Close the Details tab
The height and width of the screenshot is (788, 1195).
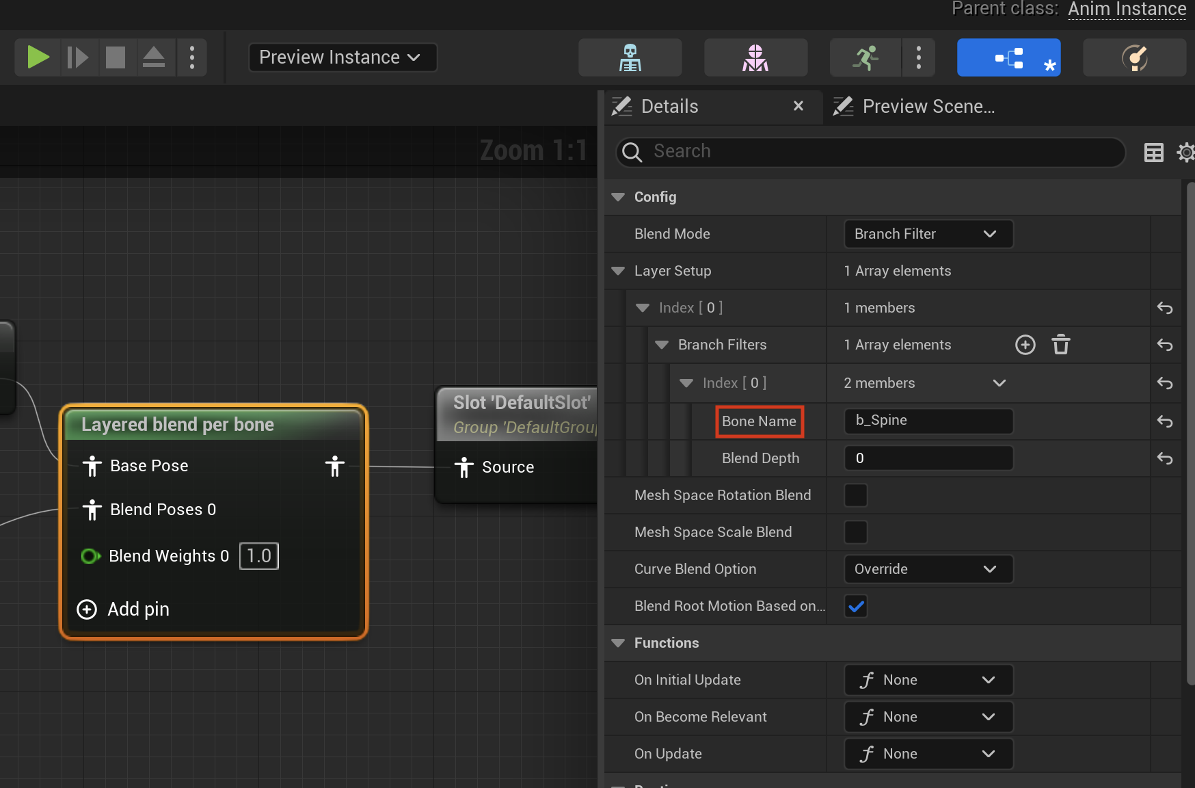point(798,106)
